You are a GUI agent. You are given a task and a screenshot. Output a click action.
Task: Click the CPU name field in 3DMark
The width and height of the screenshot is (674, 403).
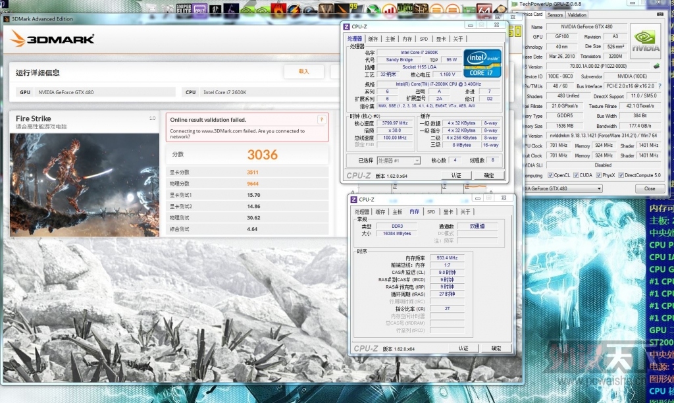click(x=270, y=92)
